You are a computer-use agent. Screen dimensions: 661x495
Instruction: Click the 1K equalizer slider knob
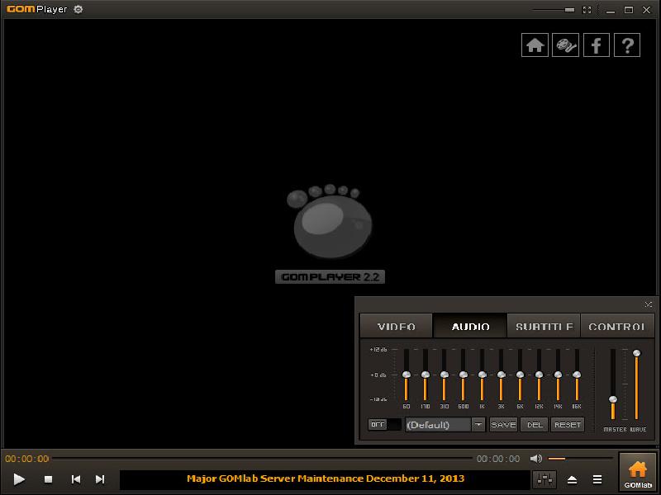483,375
